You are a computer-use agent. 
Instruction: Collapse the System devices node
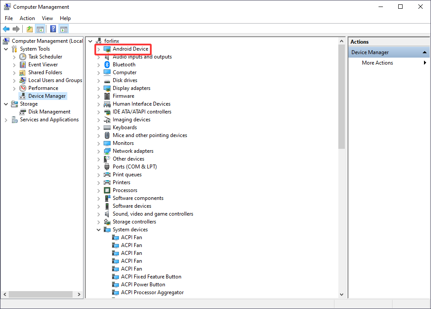point(99,230)
